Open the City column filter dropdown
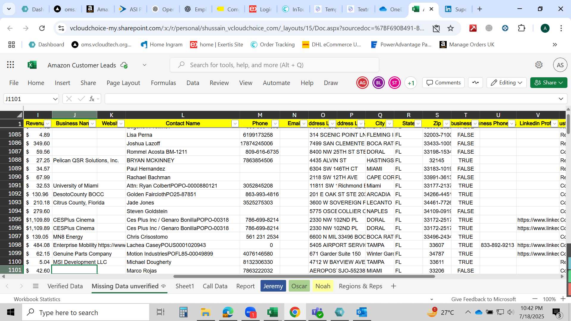571x321 pixels. (390, 124)
